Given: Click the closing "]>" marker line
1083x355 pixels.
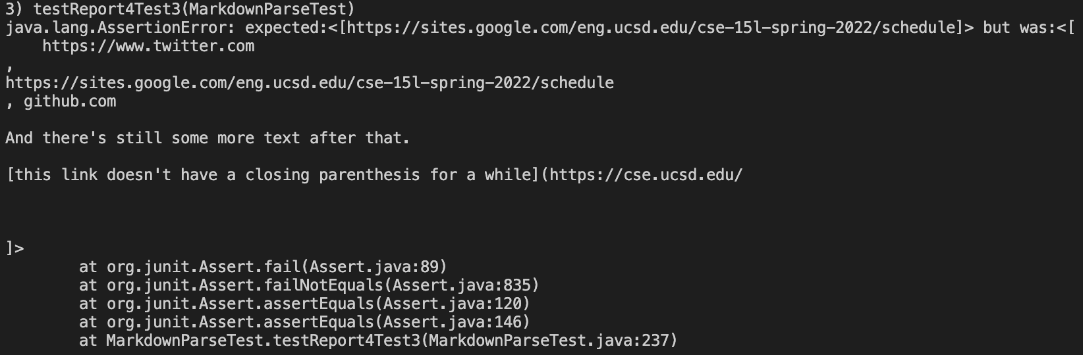Looking at the screenshot, I should pyautogui.click(x=15, y=248).
